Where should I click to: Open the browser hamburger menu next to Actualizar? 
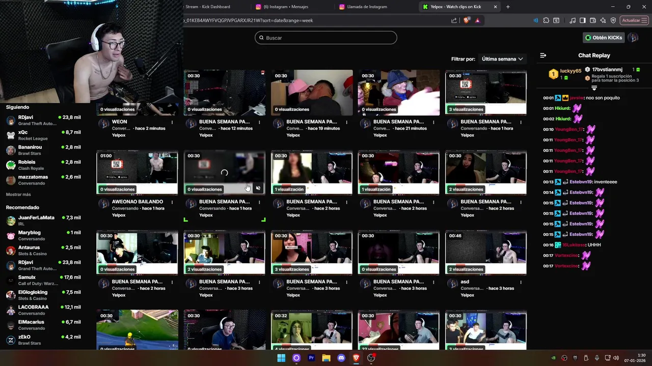[644, 20]
